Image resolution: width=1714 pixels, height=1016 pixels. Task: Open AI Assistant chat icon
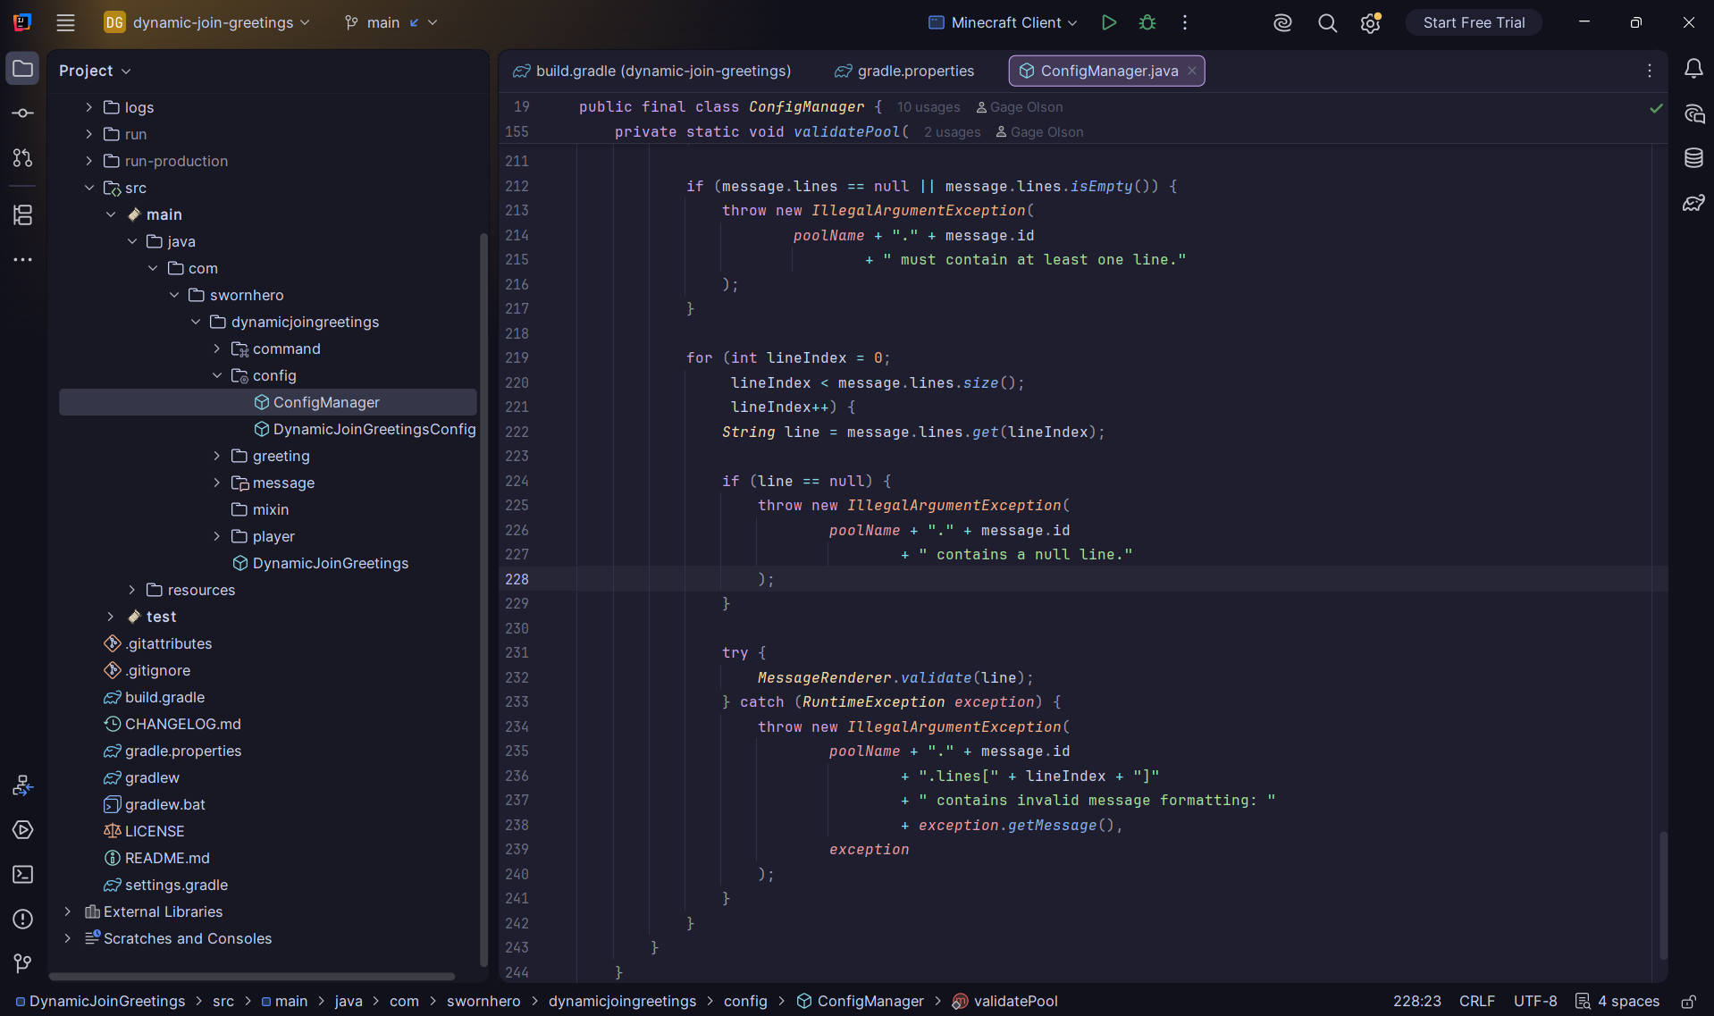[x=1693, y=113]
